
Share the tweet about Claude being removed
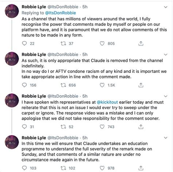pos(141,85)
